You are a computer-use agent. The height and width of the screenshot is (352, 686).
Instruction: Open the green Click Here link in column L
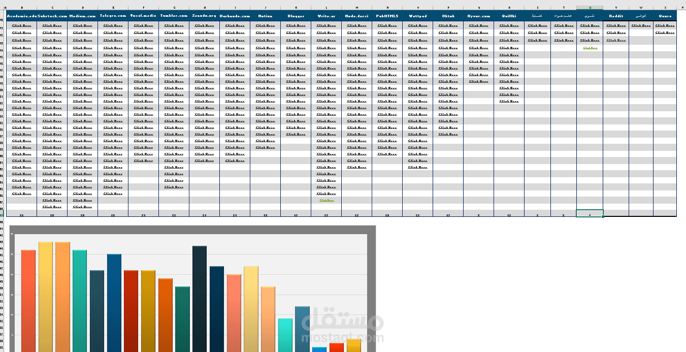[326, 200]
